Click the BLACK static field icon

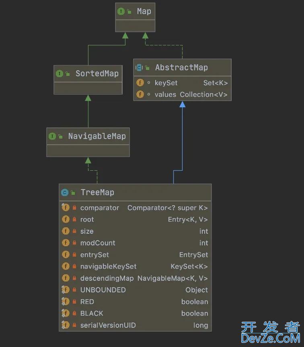click(x=66, y=313)
